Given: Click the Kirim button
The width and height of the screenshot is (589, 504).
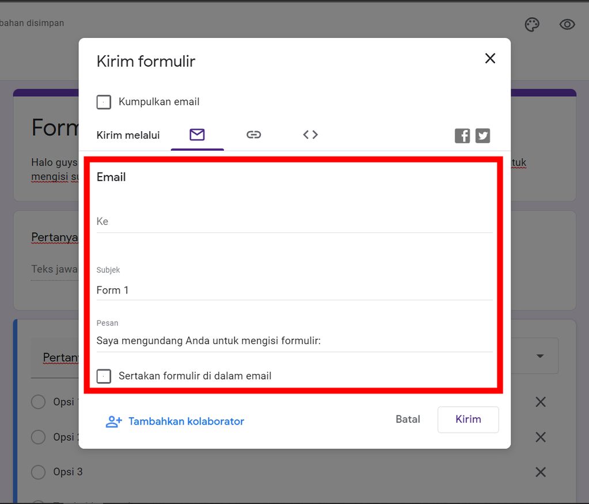Looking at the screenshot, I should (x=468, y=419).
